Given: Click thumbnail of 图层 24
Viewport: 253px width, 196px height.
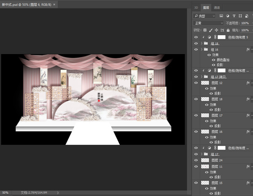Looking at the screenshot, I should coord(205,160).
